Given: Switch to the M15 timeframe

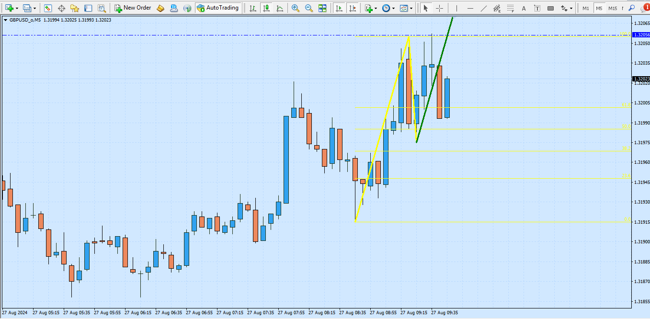Looking at the screenshot, I should 613,8.
